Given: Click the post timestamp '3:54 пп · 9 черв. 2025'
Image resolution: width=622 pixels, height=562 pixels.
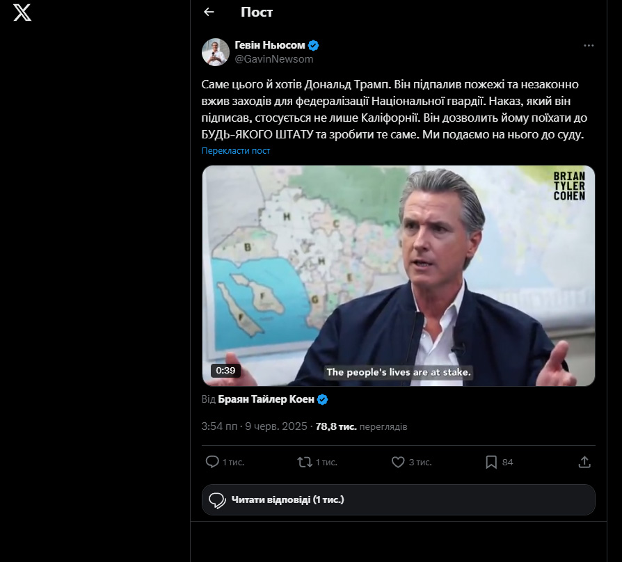Looking at the screenshot, I should [x=254, y=426].
